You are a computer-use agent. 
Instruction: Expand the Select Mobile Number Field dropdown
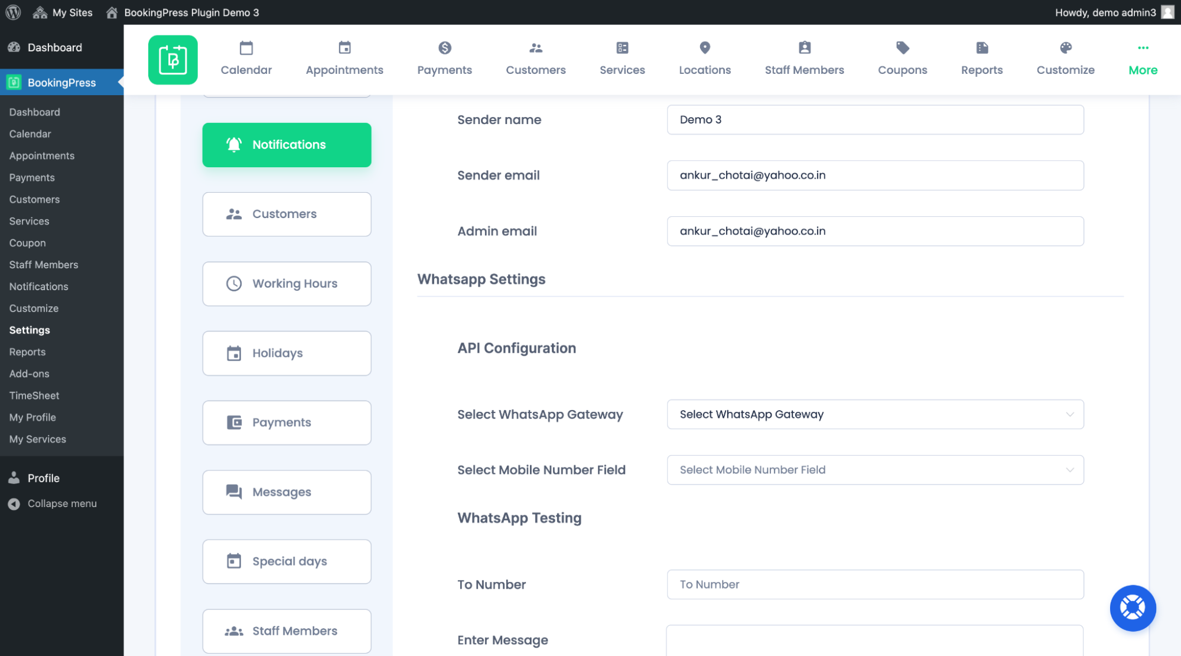tap(875, 470)
